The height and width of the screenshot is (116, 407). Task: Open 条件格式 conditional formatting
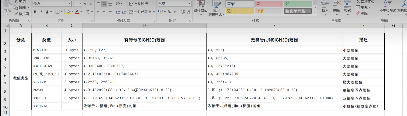201,7
